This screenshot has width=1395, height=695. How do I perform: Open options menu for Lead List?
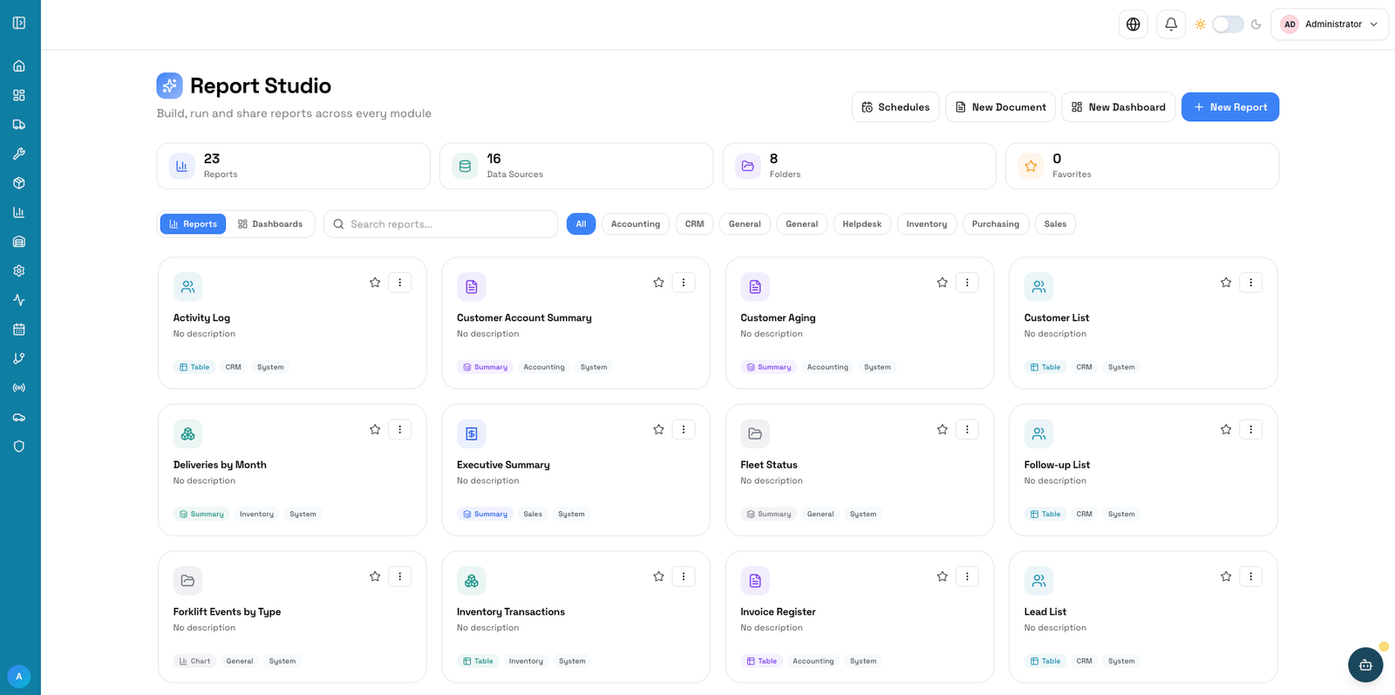coord(1251,576)
